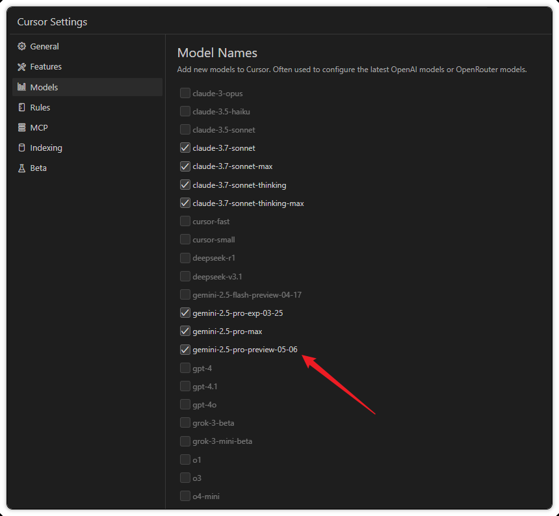Open the General settings section

pos(87,46)
